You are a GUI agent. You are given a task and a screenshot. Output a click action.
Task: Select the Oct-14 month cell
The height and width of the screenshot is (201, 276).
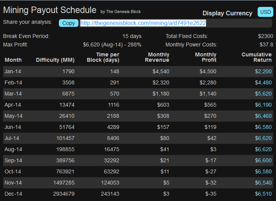13,171
